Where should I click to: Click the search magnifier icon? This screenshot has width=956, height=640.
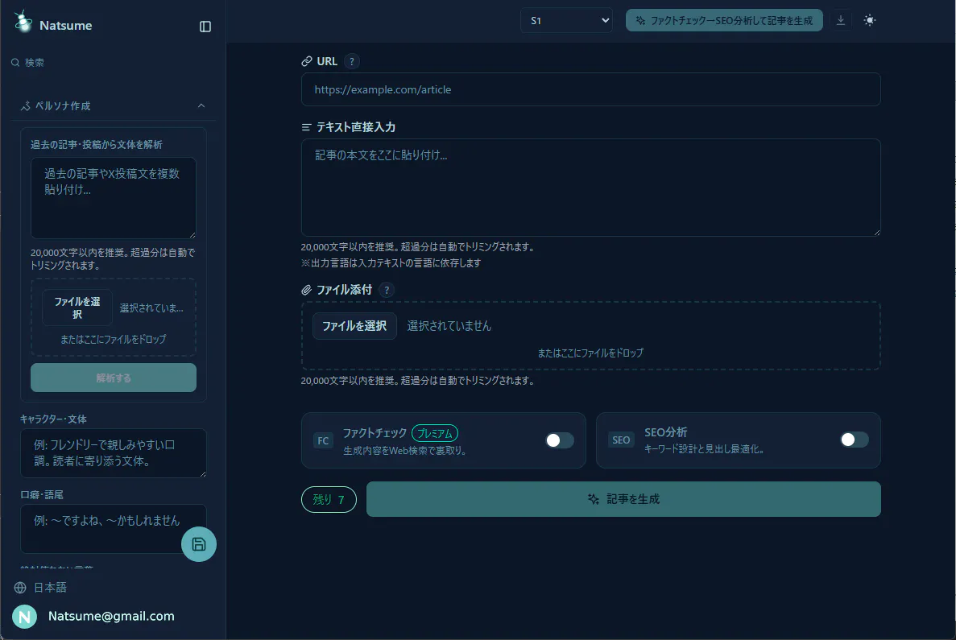tap(15, 63)
